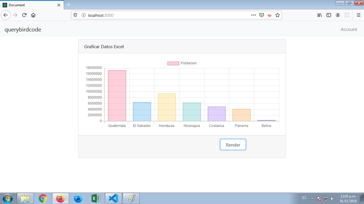Launch Chrome from the taskbar
Viewport: 364px width, 204px height.
[43, 198]
